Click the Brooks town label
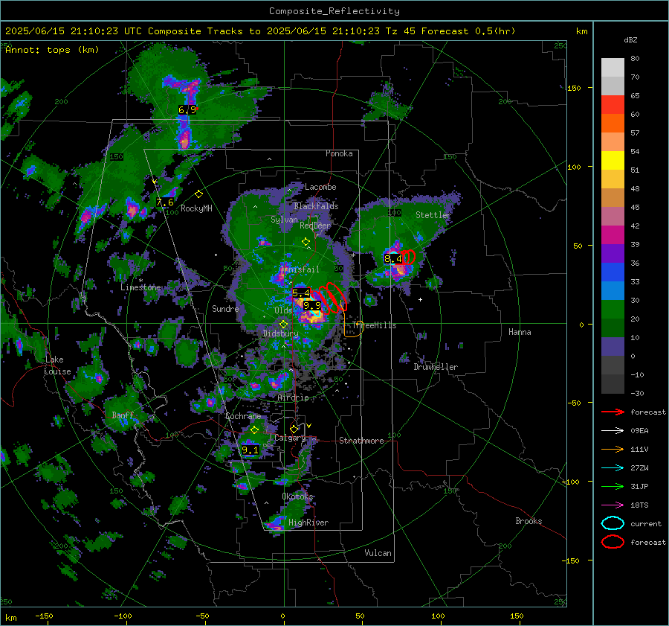The width and height of the screenshot is (669, 626). [x=529, y=521]
